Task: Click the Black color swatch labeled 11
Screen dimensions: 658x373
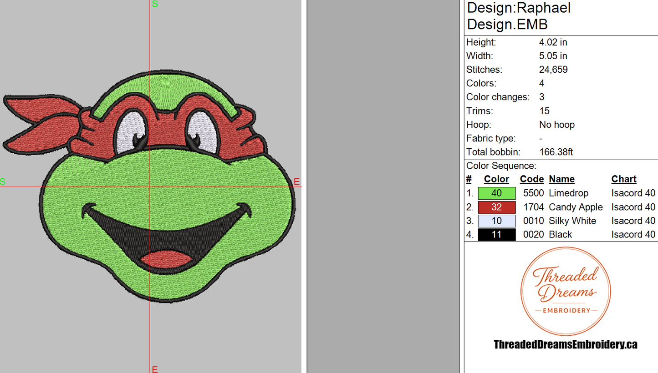Action: tap(497, 234)
